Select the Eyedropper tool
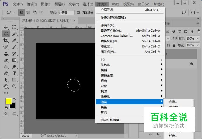The width and height of the screenshot is (202, 139). [x=14, y=41]
